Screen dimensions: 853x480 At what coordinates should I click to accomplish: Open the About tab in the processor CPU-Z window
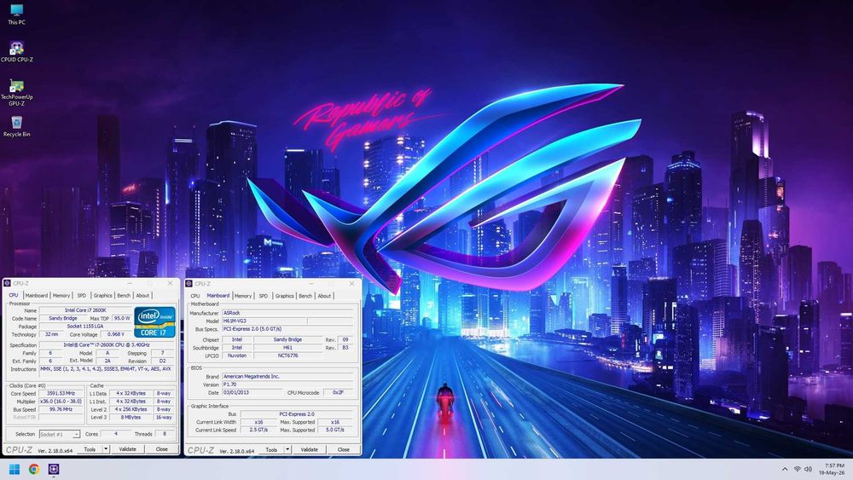[142, 295]
